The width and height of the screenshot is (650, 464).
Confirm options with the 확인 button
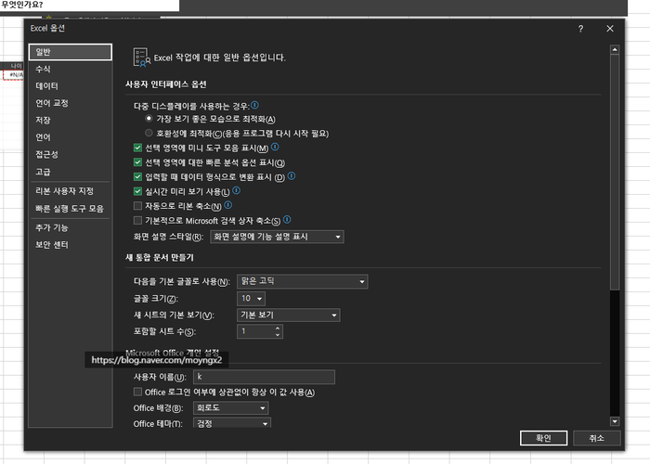[x=543, y=438]
